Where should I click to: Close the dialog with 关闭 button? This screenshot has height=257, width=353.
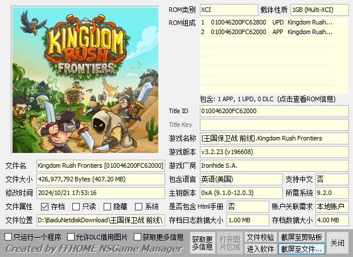point(337,243)
